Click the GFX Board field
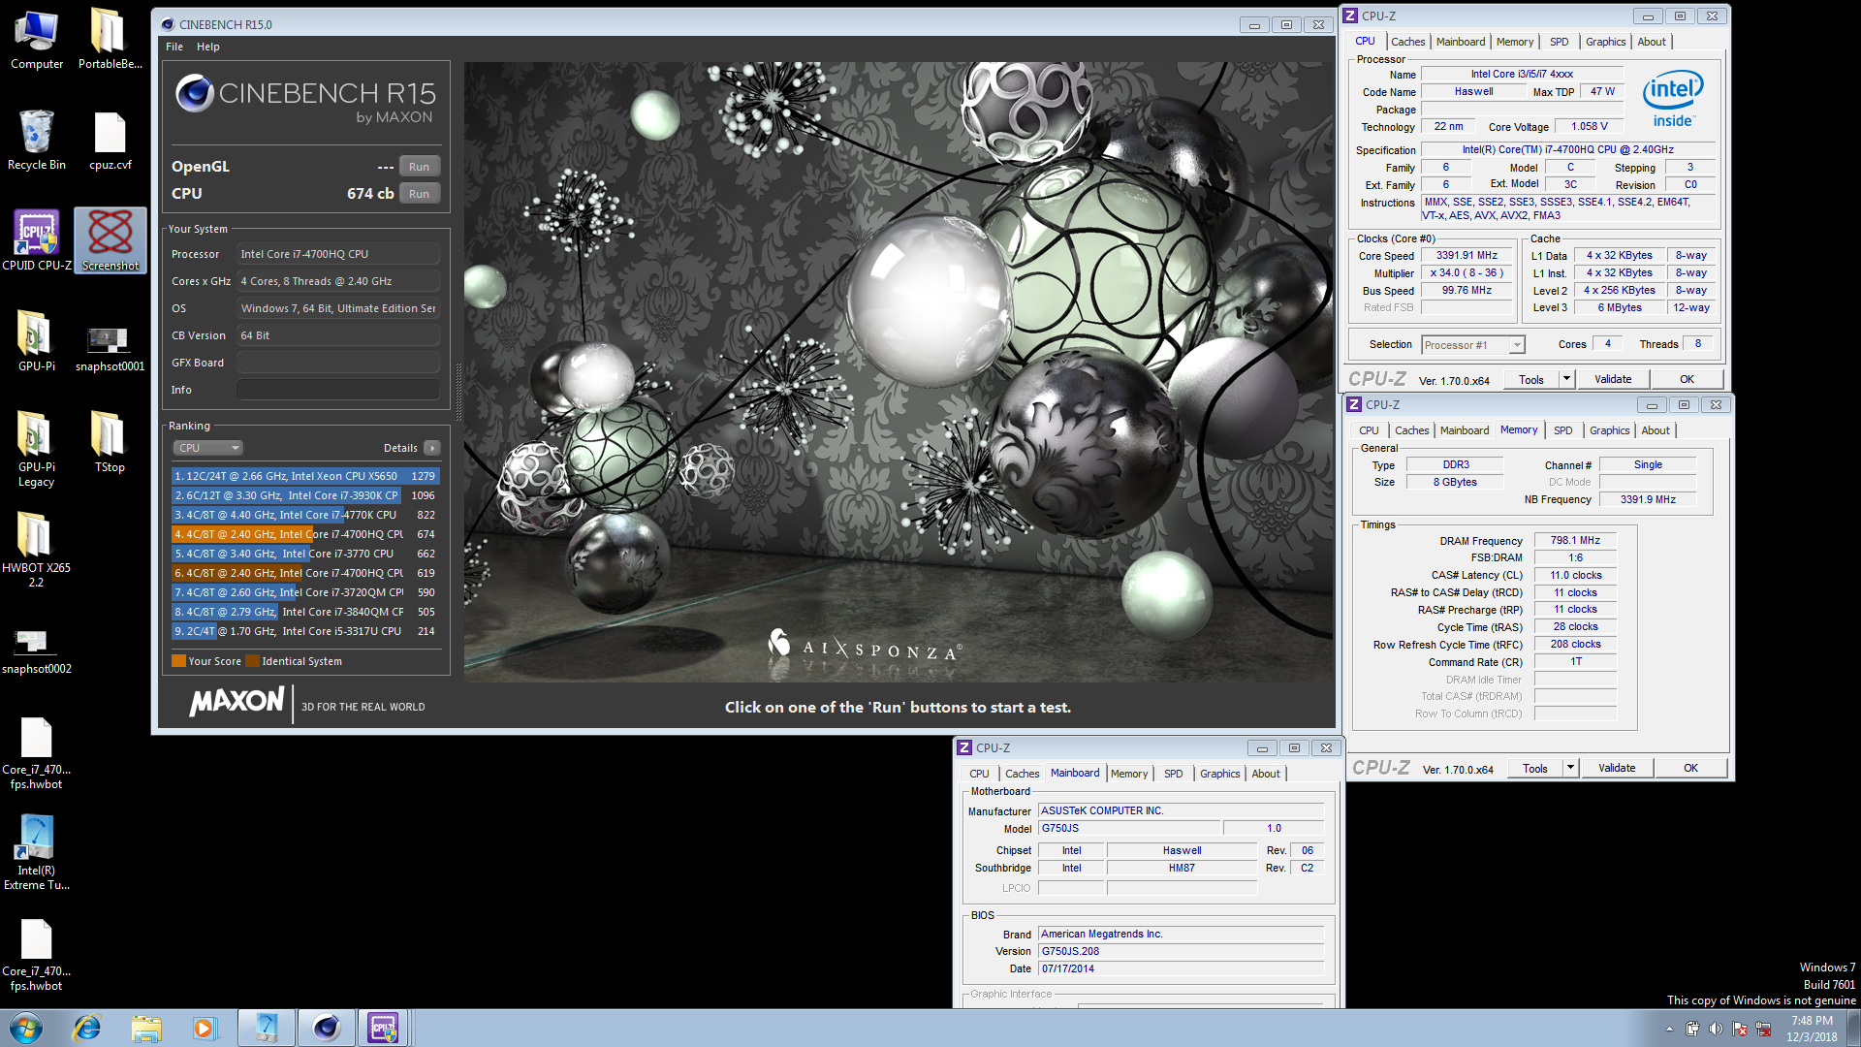This screenshot has height=1047, width=1861. coord(338,363)
